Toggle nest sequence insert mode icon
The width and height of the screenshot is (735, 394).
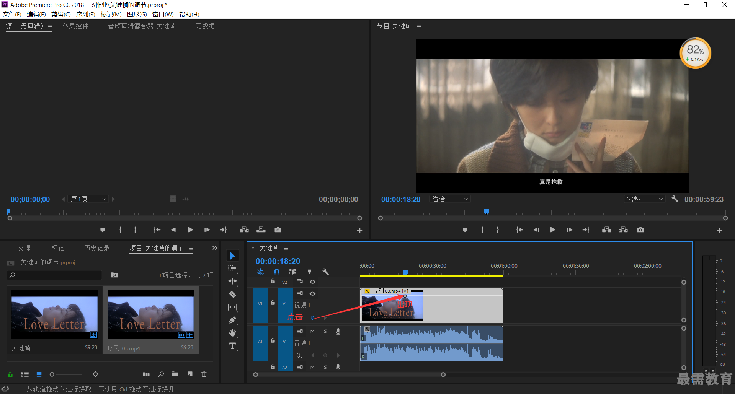click(x=260, y=272)
